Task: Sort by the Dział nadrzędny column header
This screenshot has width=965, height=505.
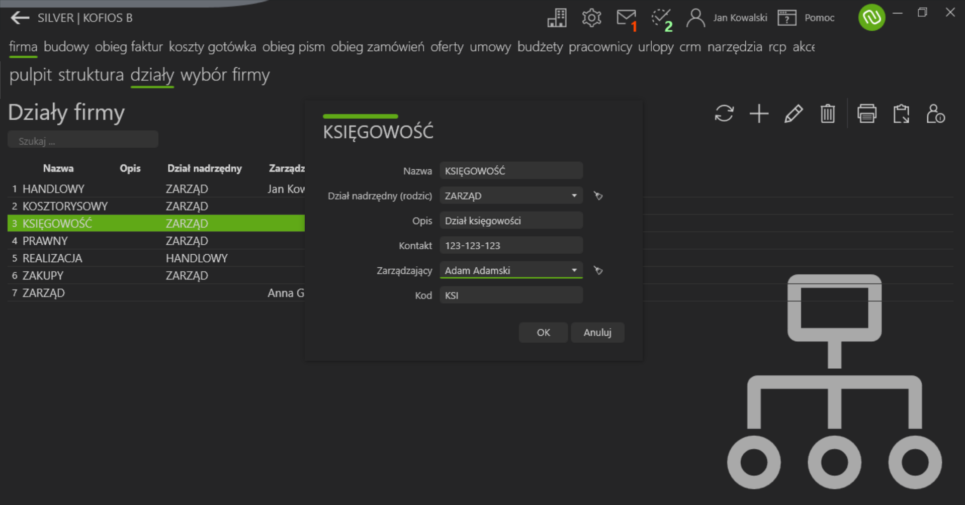Action: click(x=204, y=168)
